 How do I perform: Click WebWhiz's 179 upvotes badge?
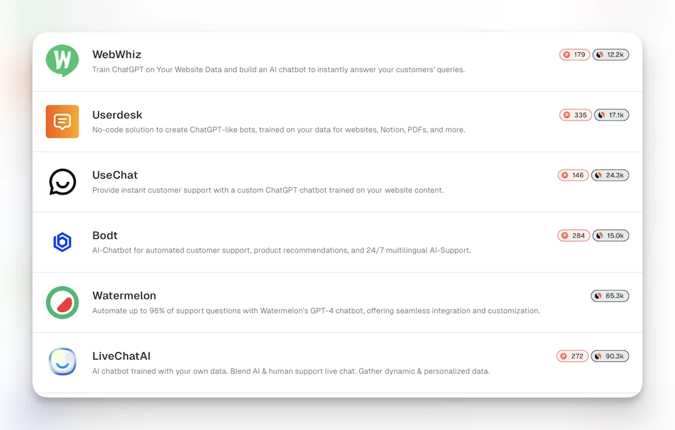[x=574, y=55]
